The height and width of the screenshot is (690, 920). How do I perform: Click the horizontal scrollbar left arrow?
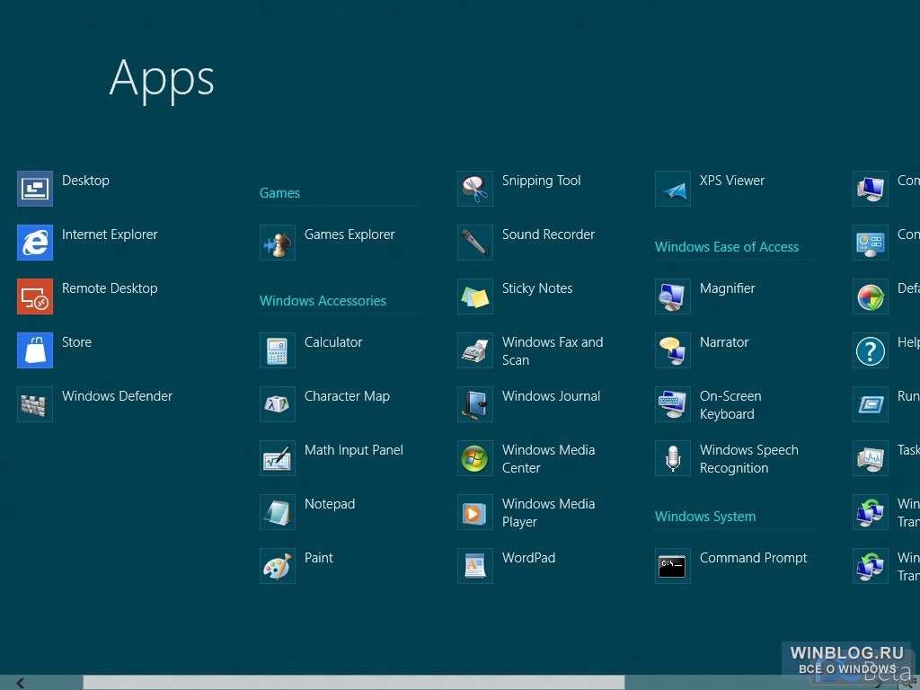20,683
